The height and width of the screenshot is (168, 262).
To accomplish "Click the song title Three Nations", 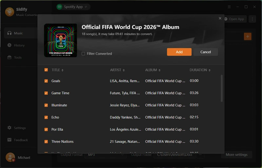I will tap(62, 142).
